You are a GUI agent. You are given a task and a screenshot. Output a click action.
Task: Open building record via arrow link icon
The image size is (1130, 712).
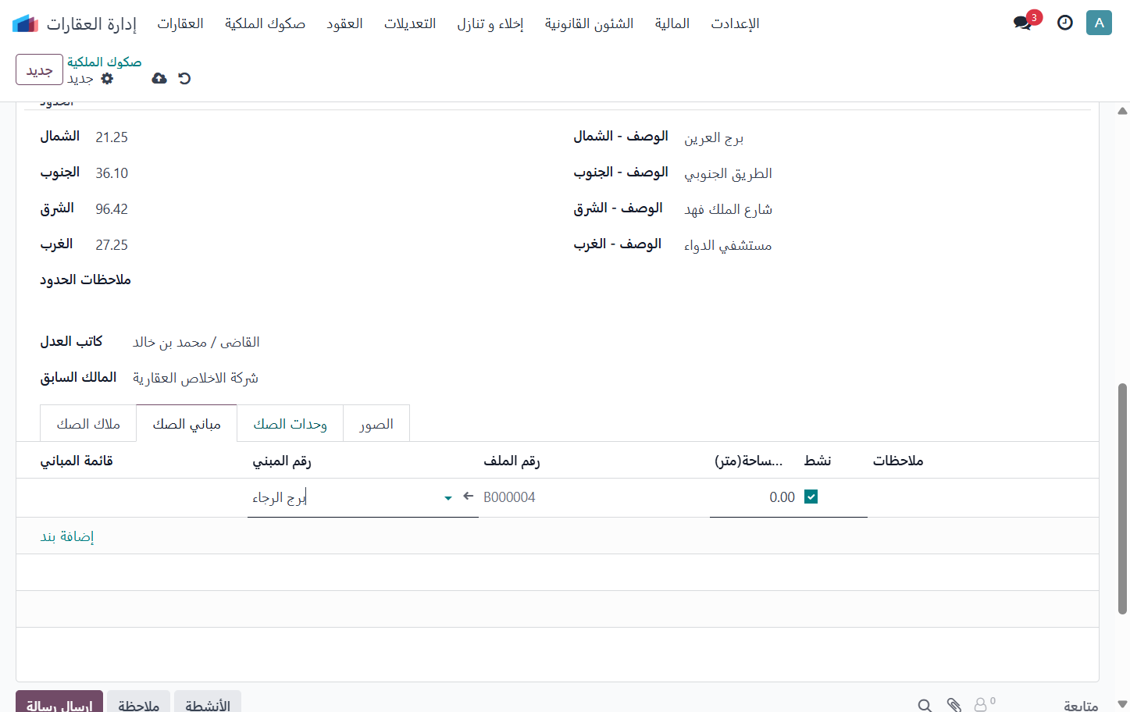coord(469,496)
